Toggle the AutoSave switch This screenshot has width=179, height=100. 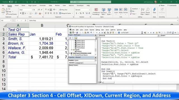pyautogui.click(x=11, y=2)
